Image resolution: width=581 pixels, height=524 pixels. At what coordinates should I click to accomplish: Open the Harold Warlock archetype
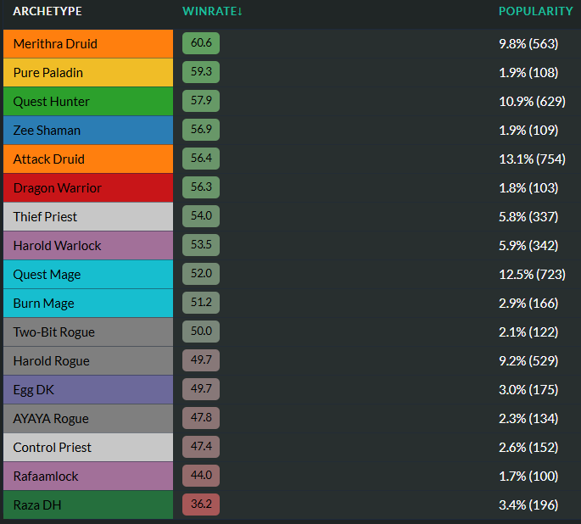88,246
